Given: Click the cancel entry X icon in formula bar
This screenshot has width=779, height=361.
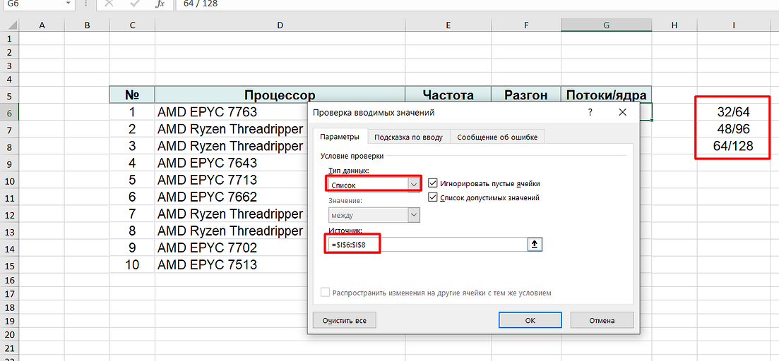Looking at the screenshot, I should 109,4.
